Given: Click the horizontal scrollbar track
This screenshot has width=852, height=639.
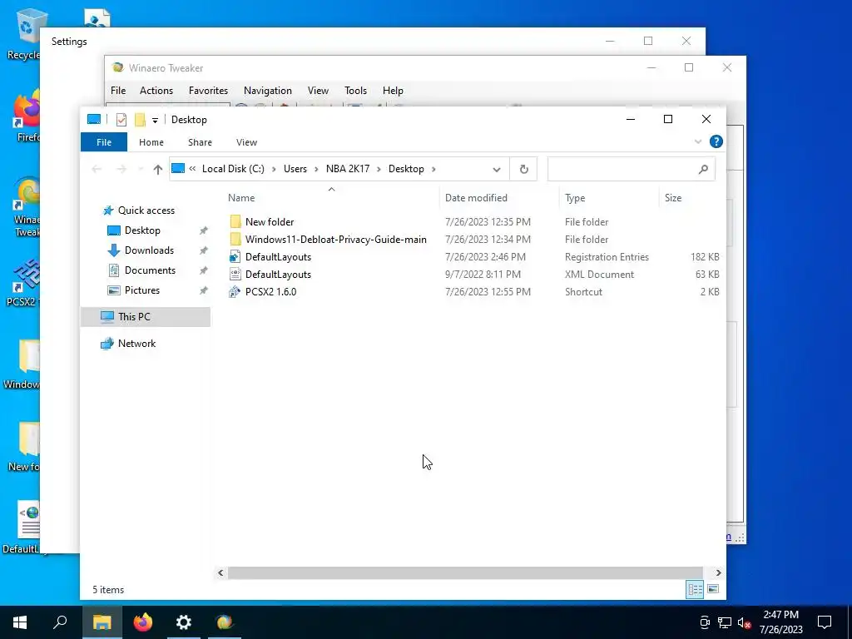Looking at the screenshot, I should 465,572.
